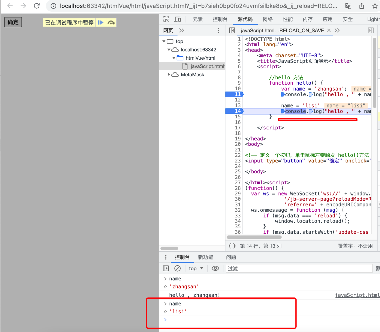Click the code editor vertical scrollbar
Image resolution: width=380 pixels, height=332 pixels.
click(x=374, y=73)
